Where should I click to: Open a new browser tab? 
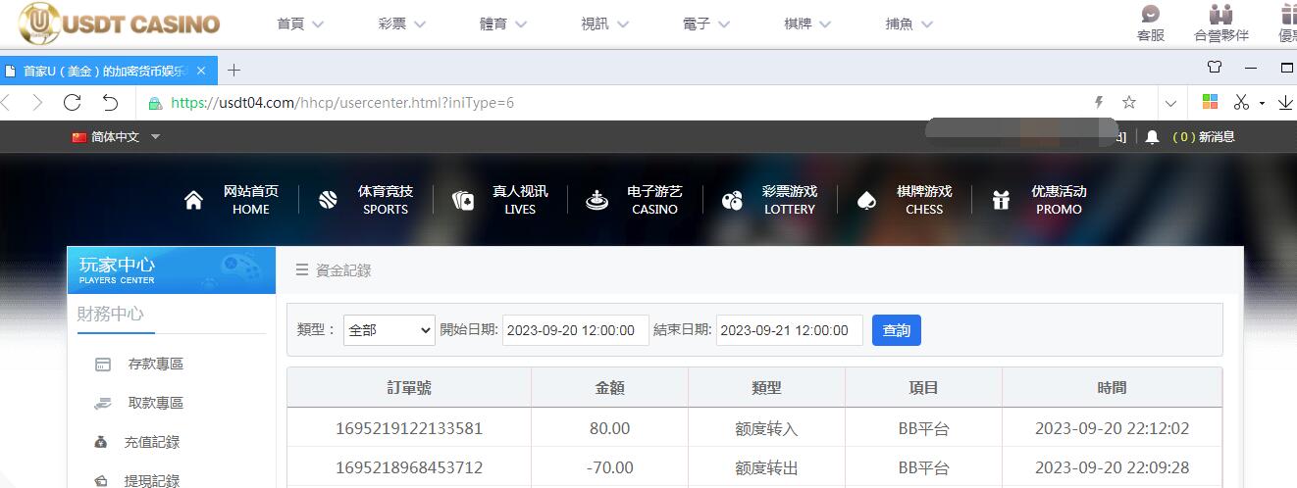(233, 70)
